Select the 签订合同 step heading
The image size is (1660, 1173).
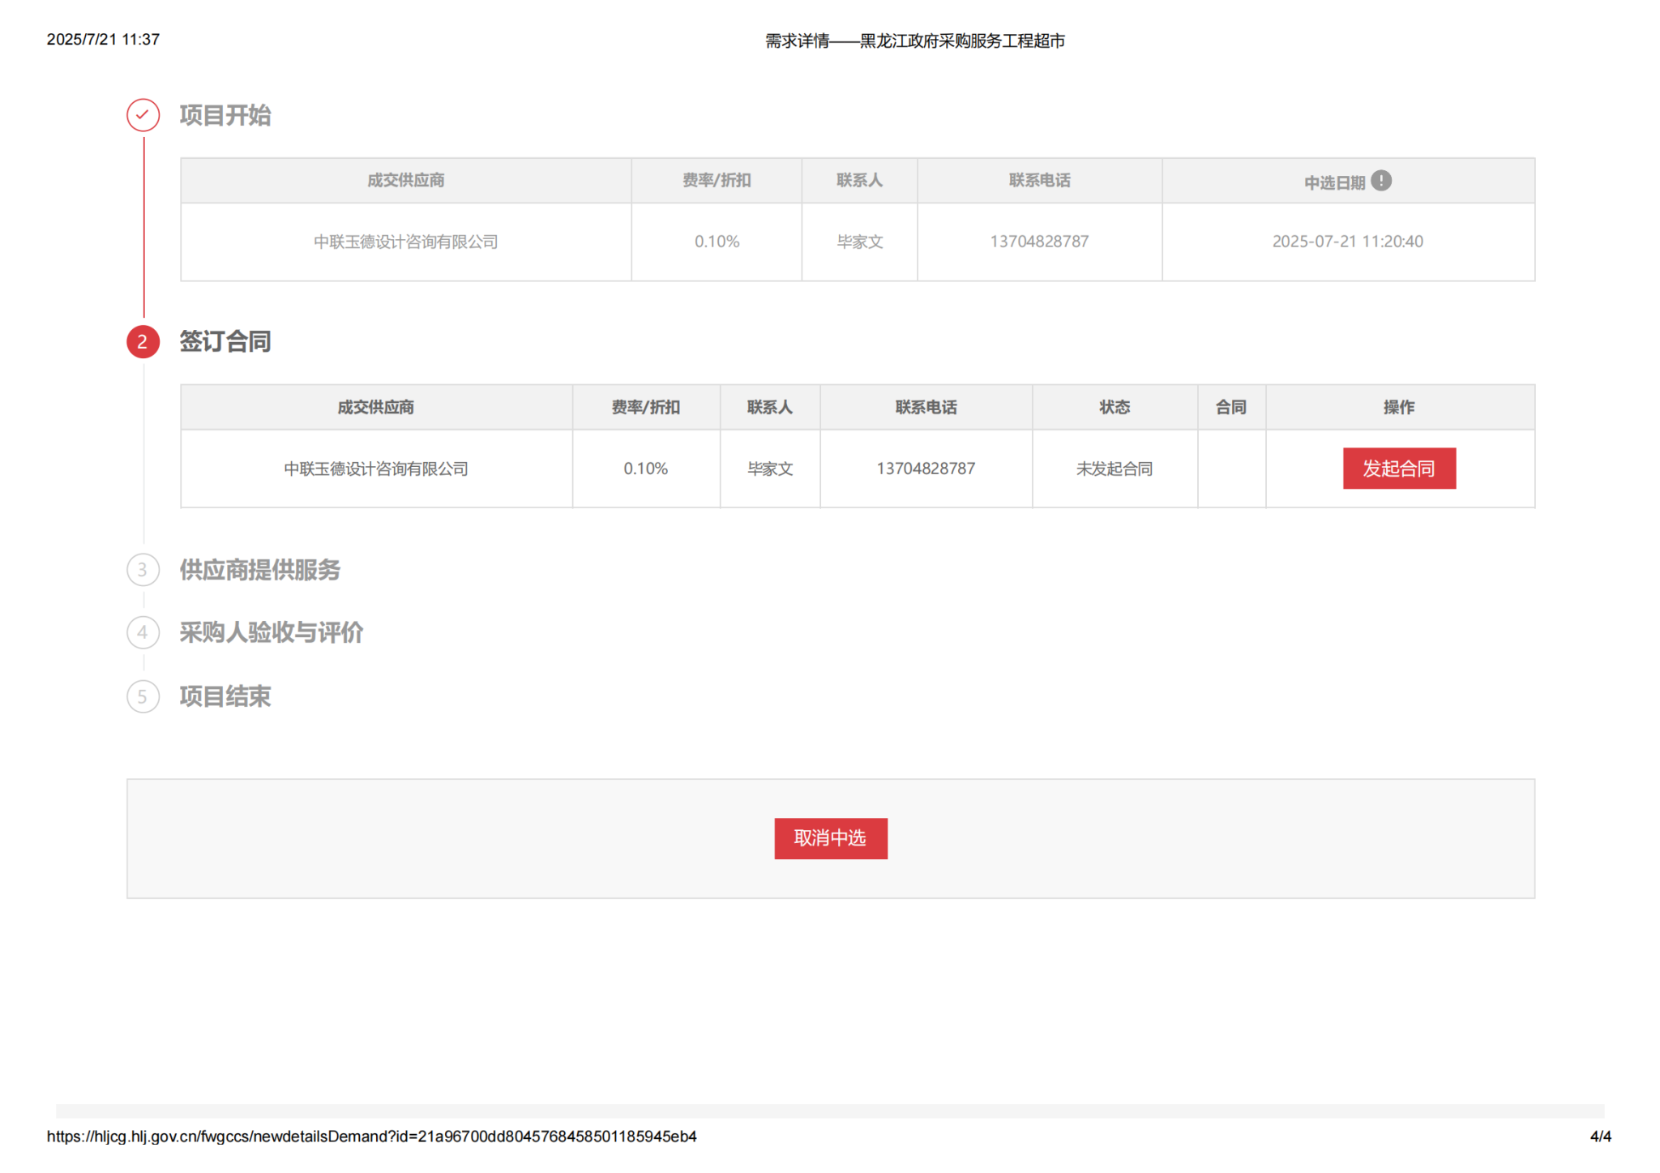tap(225, 342)
